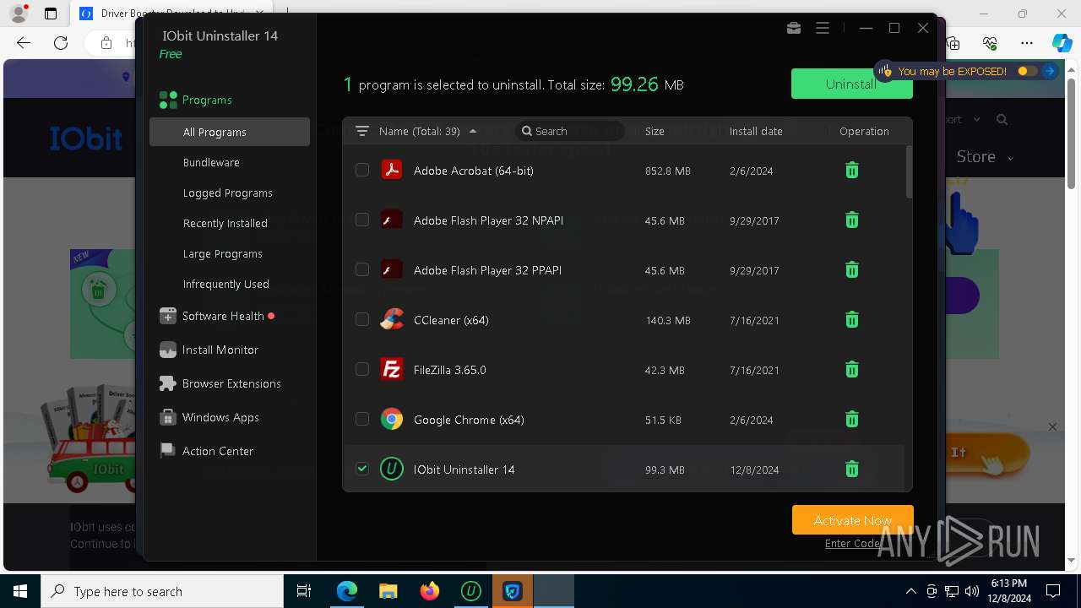Image resolution: width=1081 pixels, height=608 pixels.
Task: Open Windows Apps section
Action: [220, 417]
